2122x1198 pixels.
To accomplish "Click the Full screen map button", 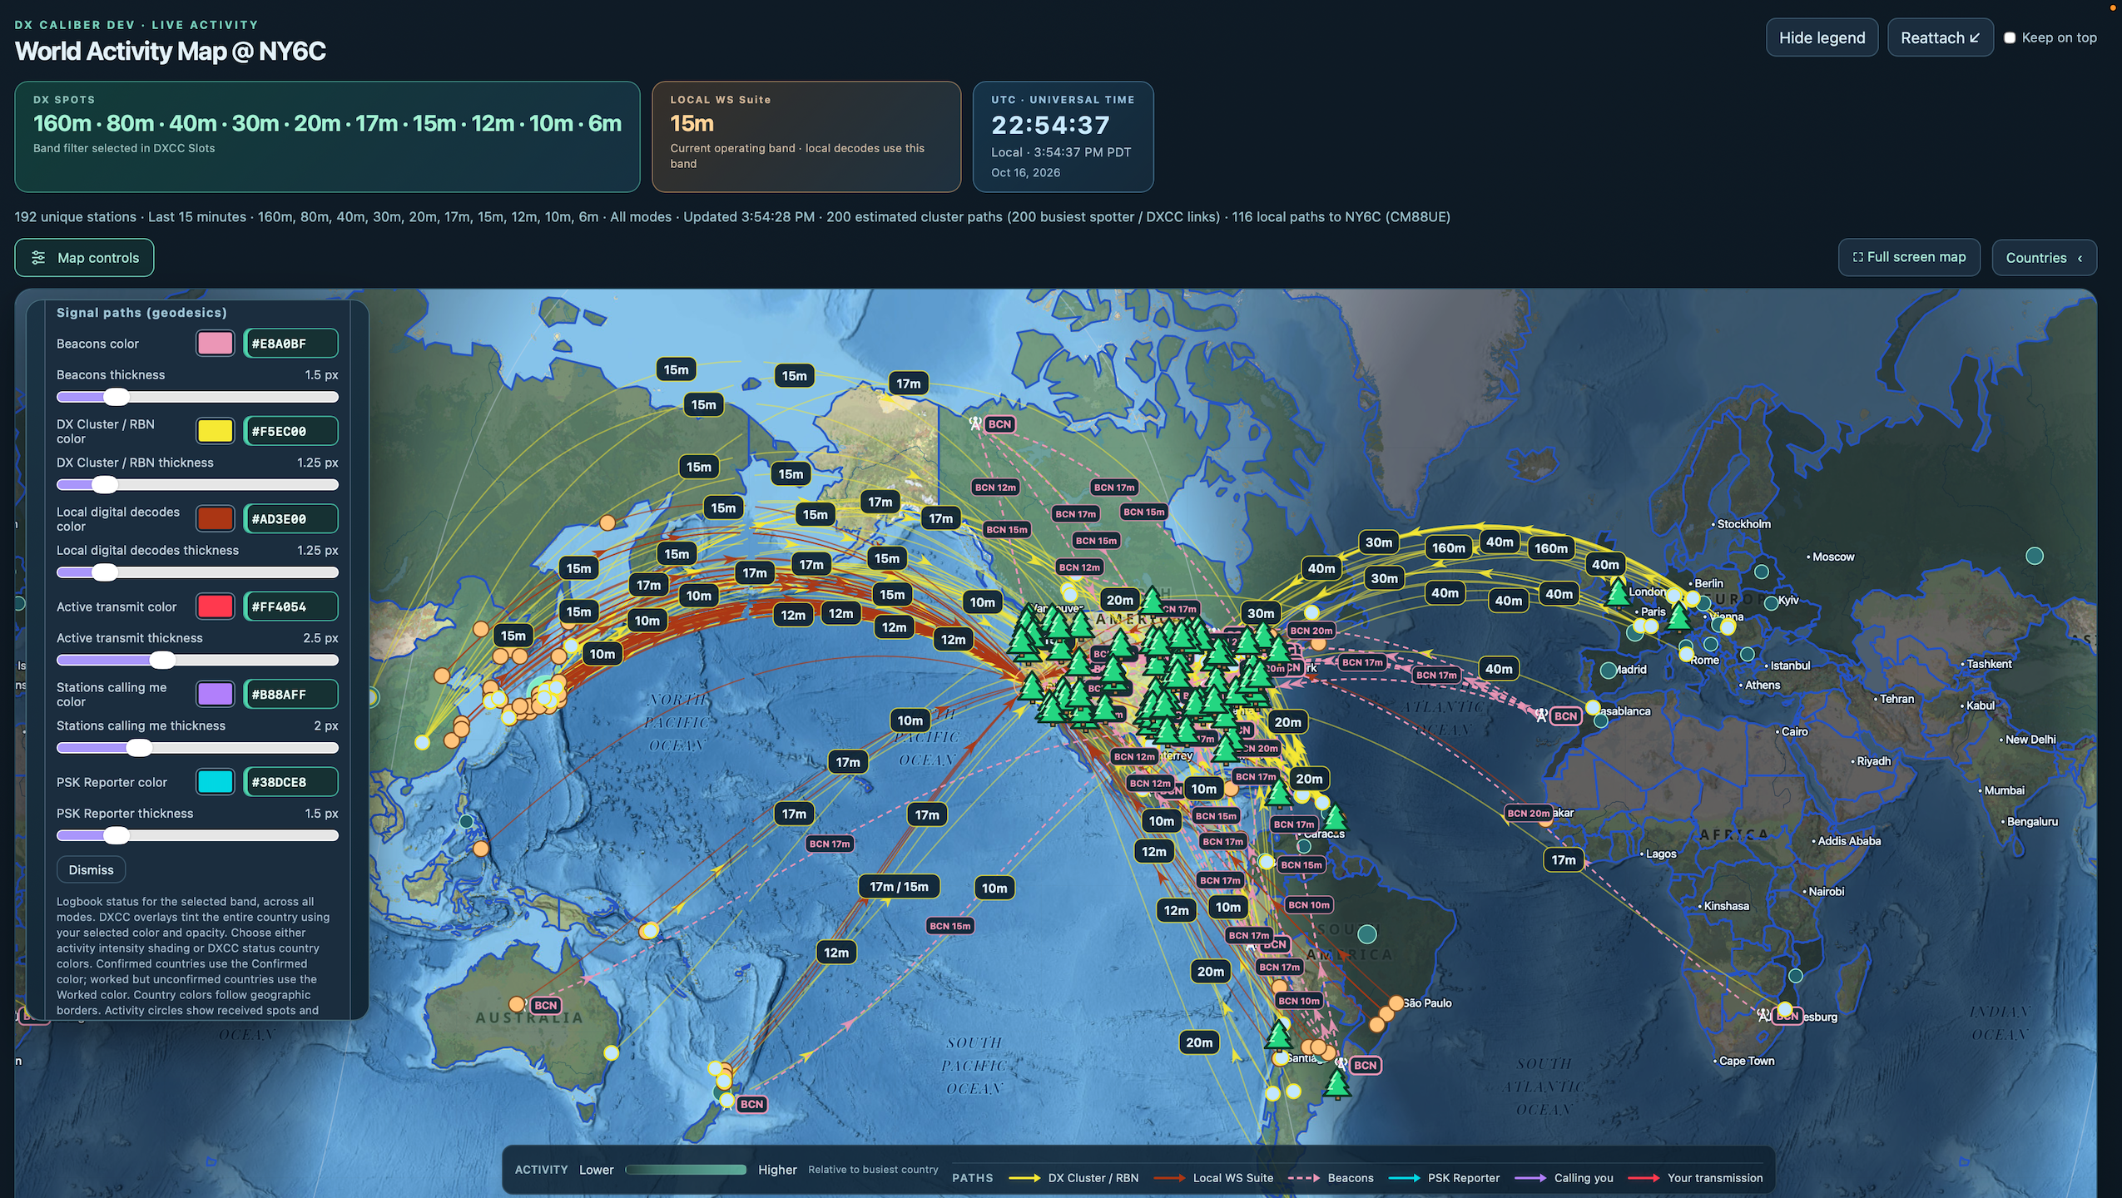I will tap(1909, 257).
